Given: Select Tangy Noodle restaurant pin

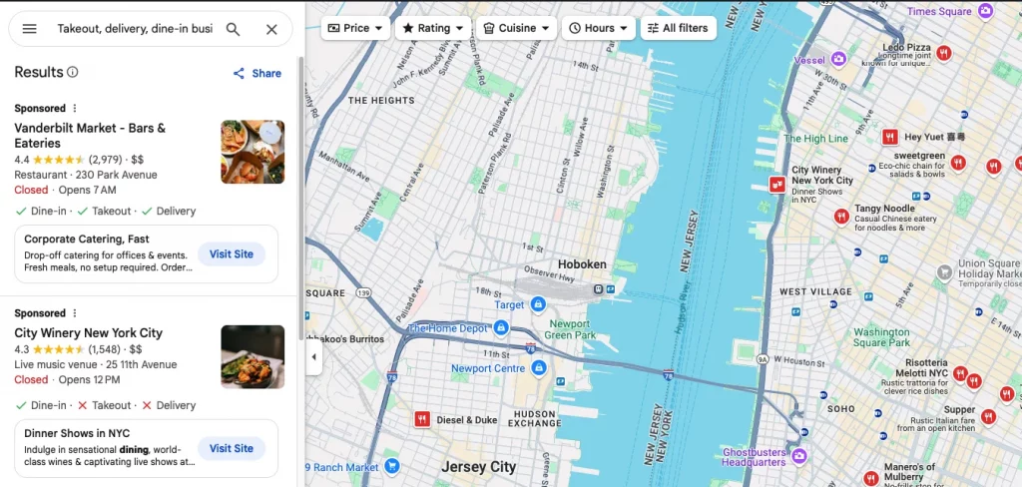Looking at the screenshot, I should point(841,217).
